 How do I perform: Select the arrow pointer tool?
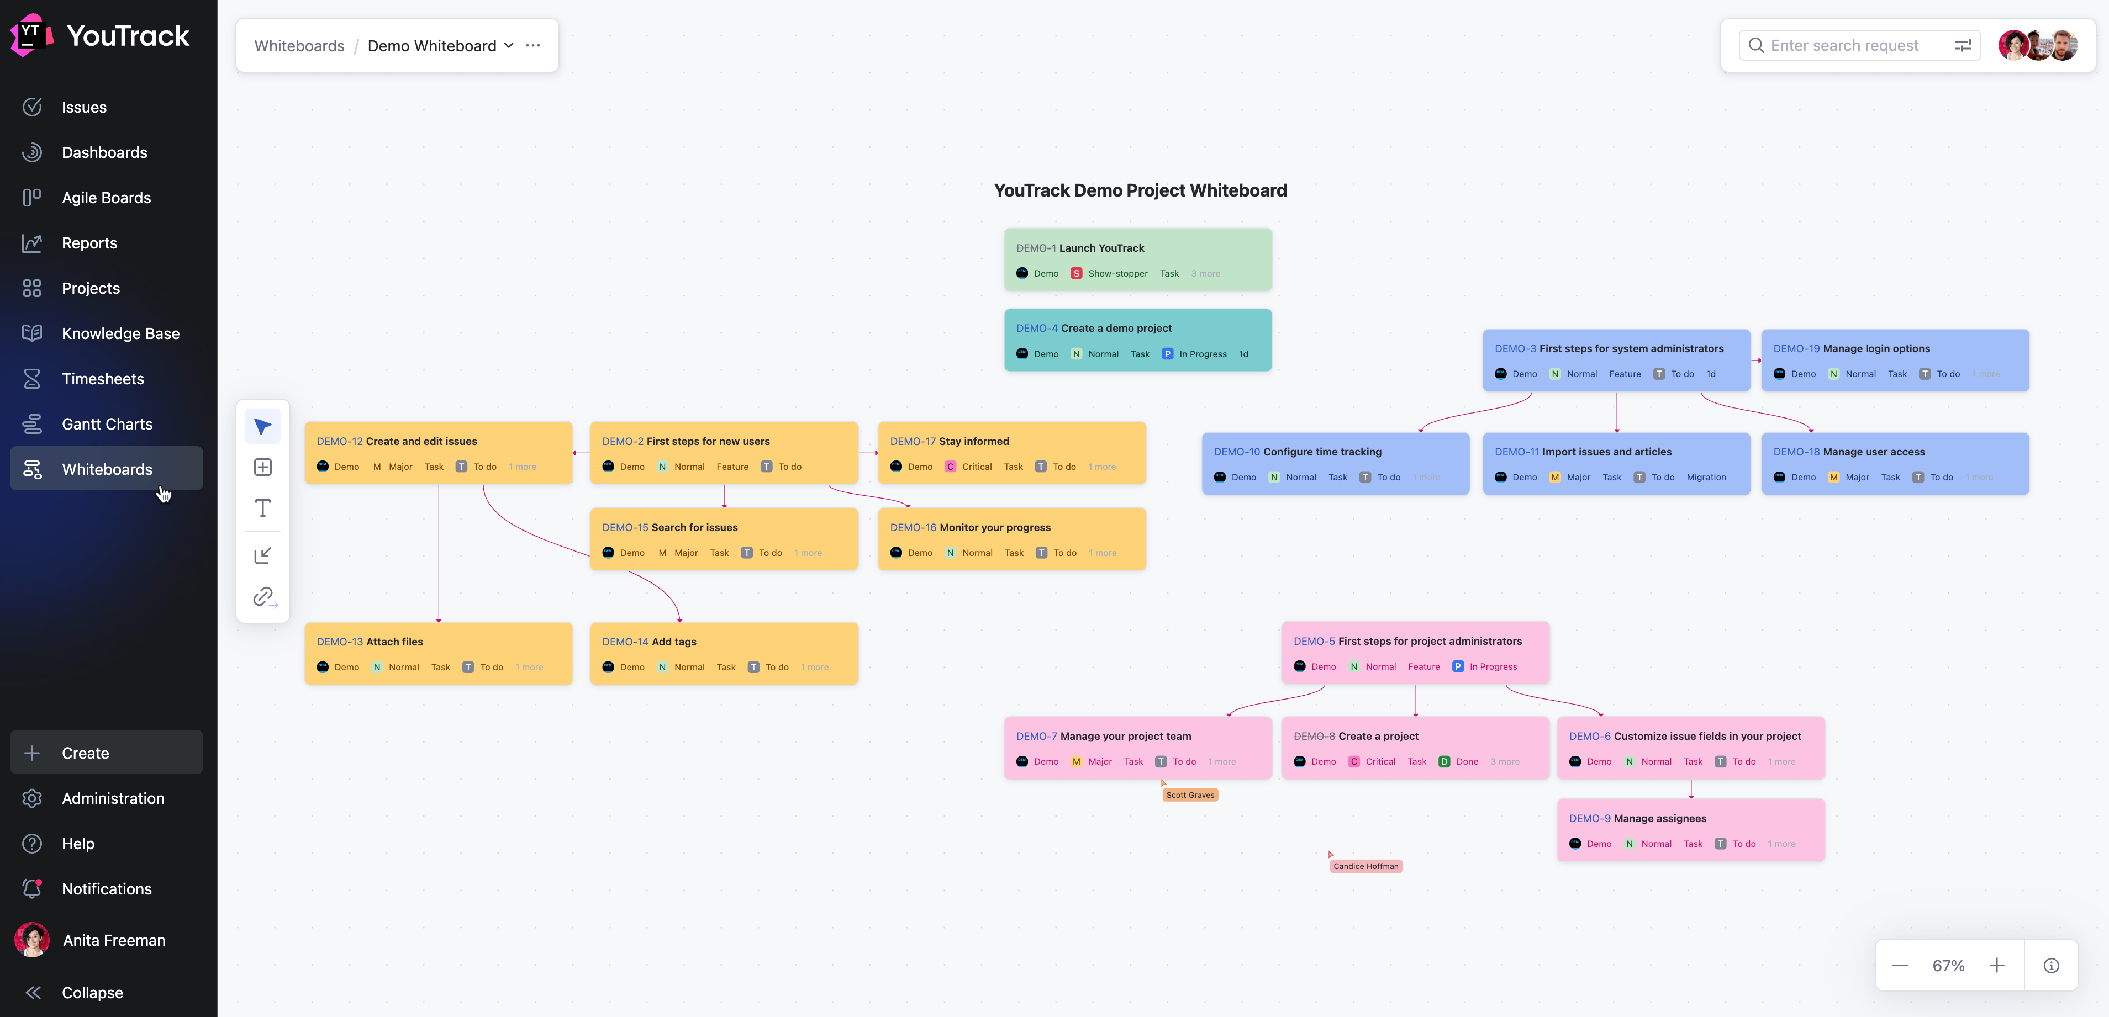pos(263,426)
